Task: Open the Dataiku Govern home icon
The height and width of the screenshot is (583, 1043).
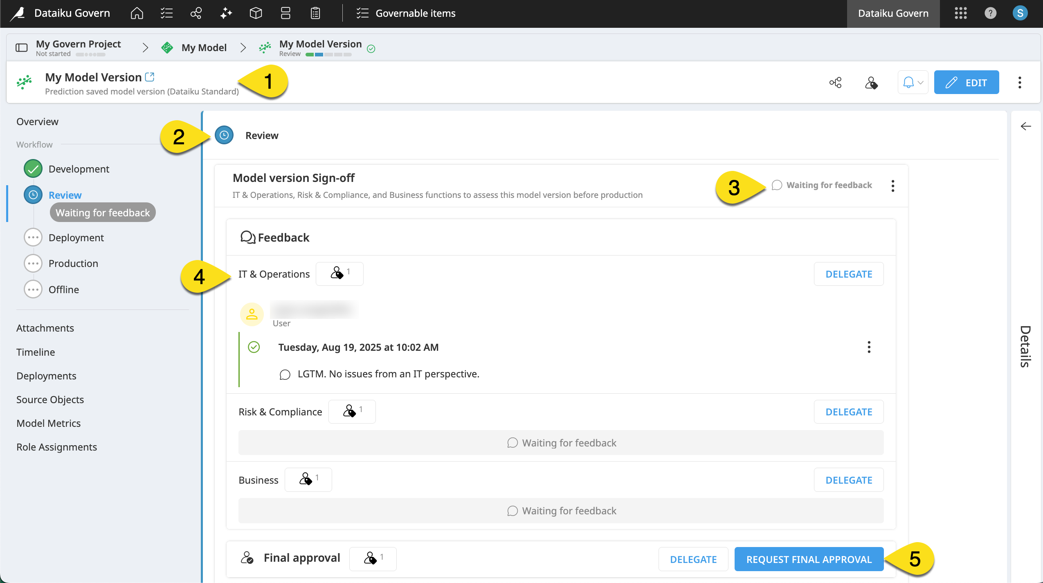Action: tap(136, 13)
